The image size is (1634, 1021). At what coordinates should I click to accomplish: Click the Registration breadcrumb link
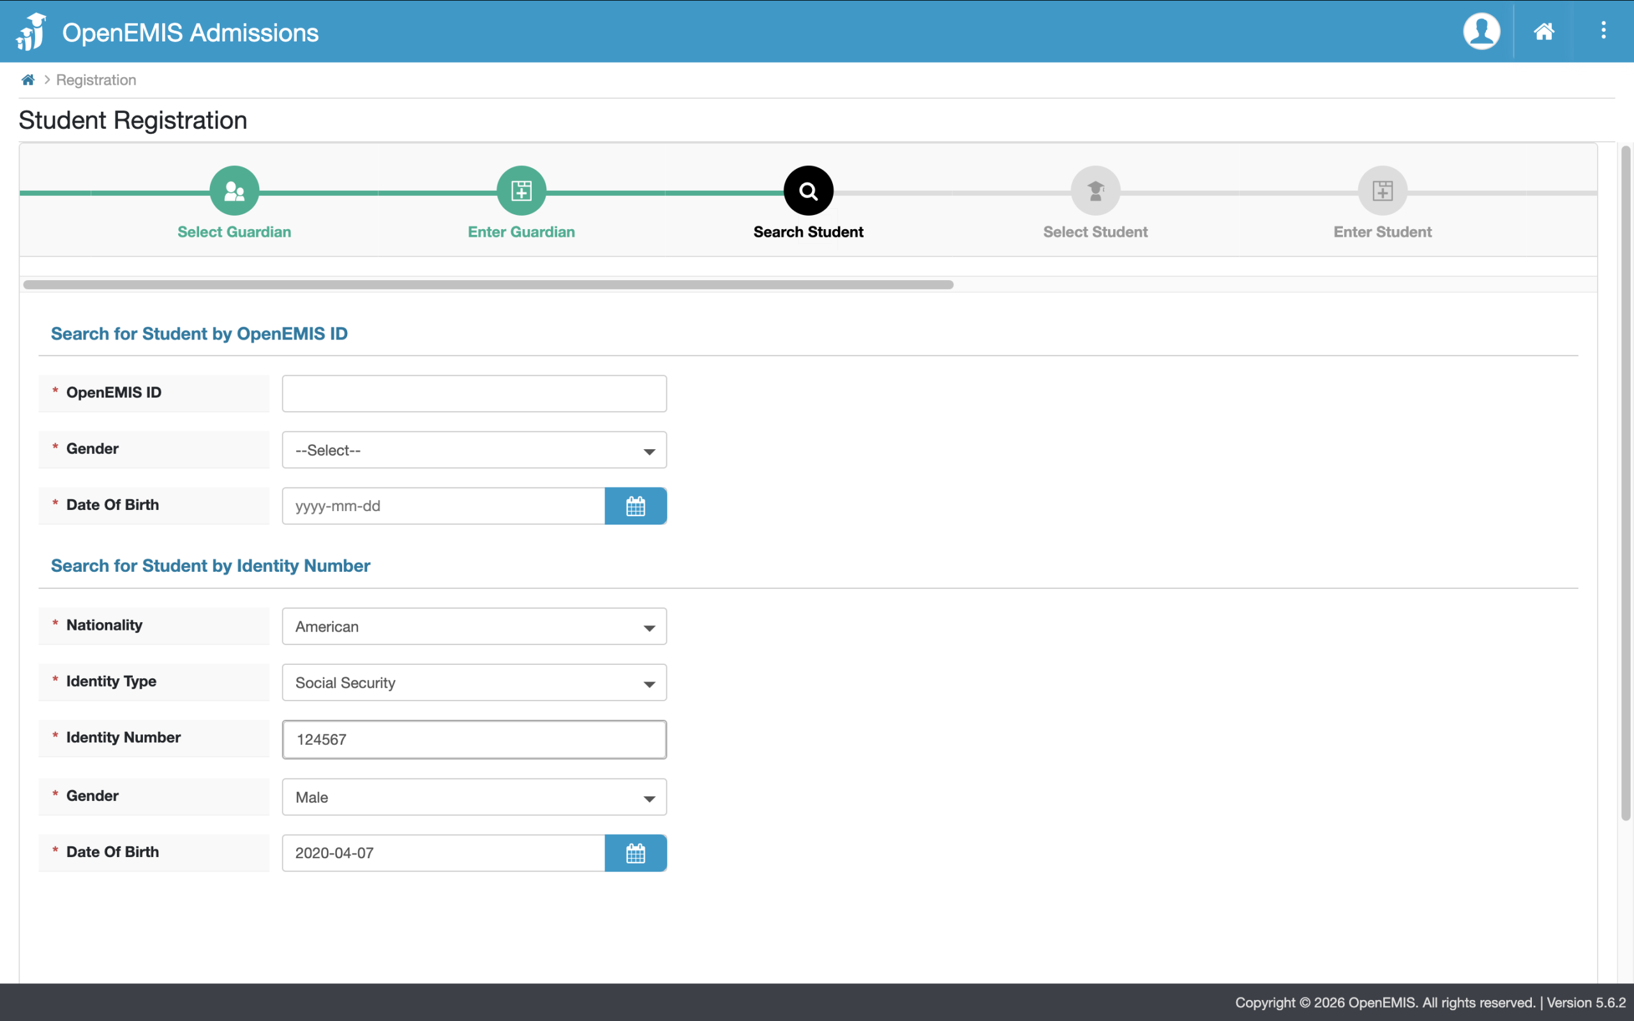point(96,80)
